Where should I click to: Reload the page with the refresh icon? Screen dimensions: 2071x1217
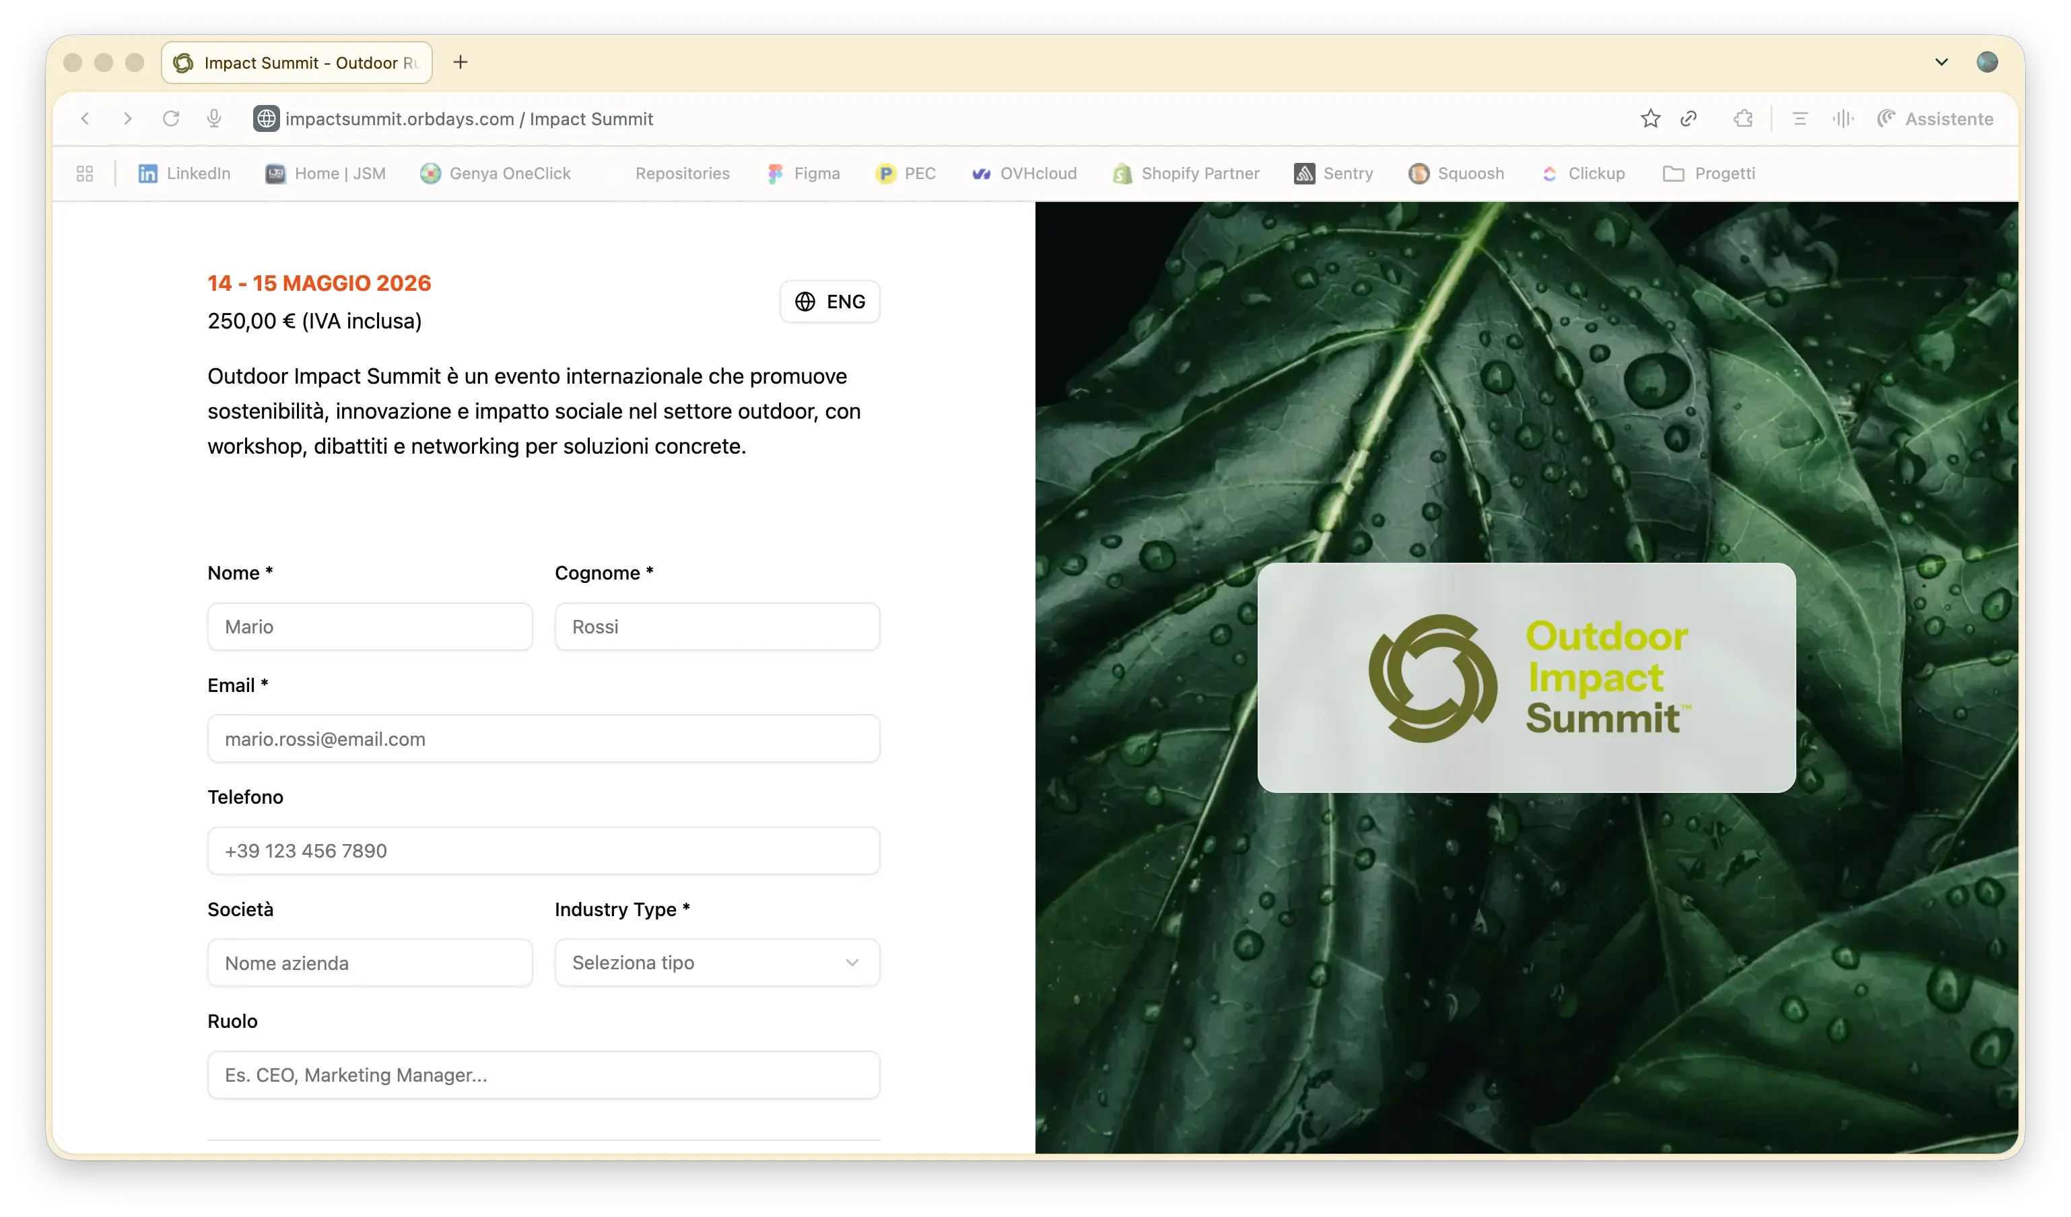171,118
